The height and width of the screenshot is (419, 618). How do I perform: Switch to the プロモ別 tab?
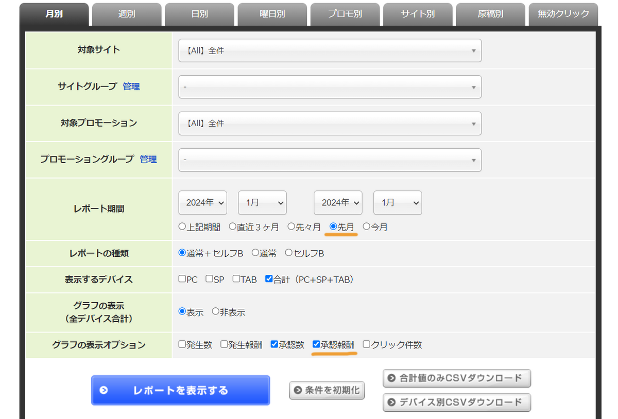coord(345,14)
